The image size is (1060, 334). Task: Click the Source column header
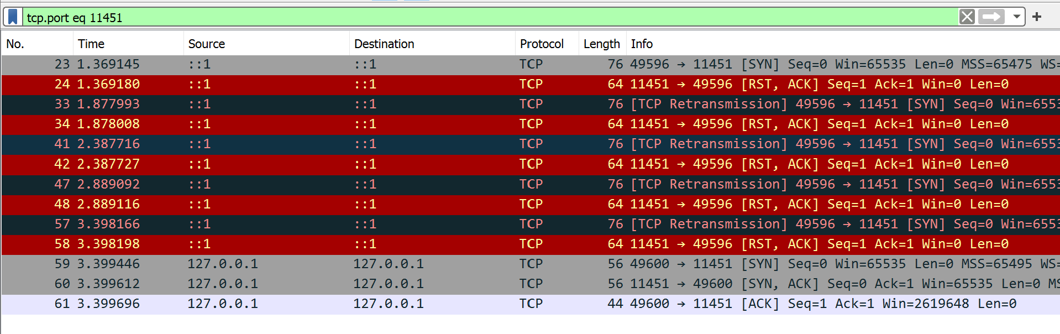point(266,44)
